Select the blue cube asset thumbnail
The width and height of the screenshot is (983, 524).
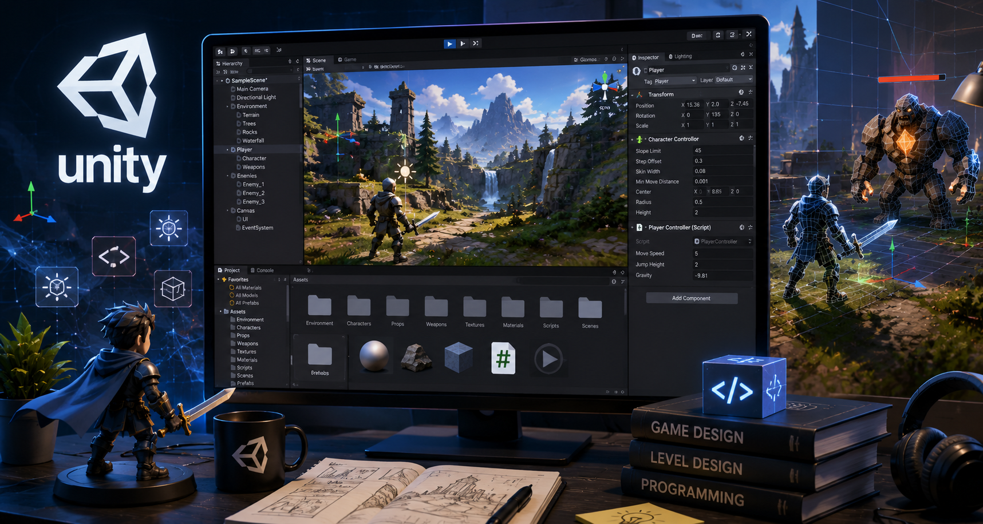(x=459, y=358)
